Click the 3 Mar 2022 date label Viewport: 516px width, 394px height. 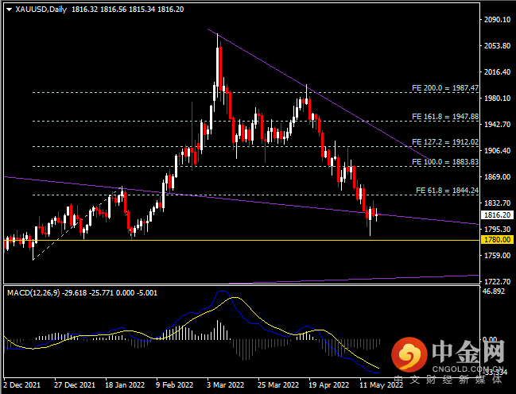pyautogui.click(x=226, y=384)
